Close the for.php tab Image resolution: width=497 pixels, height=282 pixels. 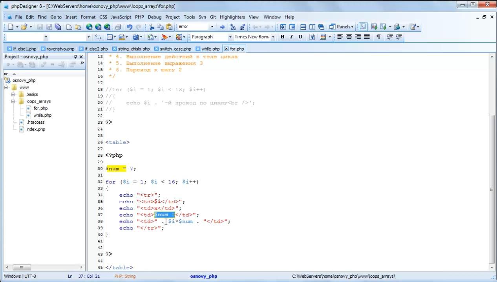click(x=226, y=49)
